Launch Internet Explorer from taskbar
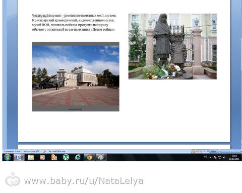The image size is (242, 193). [x=78, y=157]
